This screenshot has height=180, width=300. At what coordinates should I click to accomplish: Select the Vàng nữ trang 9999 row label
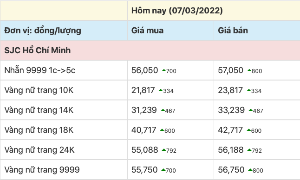click(x=42, y=170)
